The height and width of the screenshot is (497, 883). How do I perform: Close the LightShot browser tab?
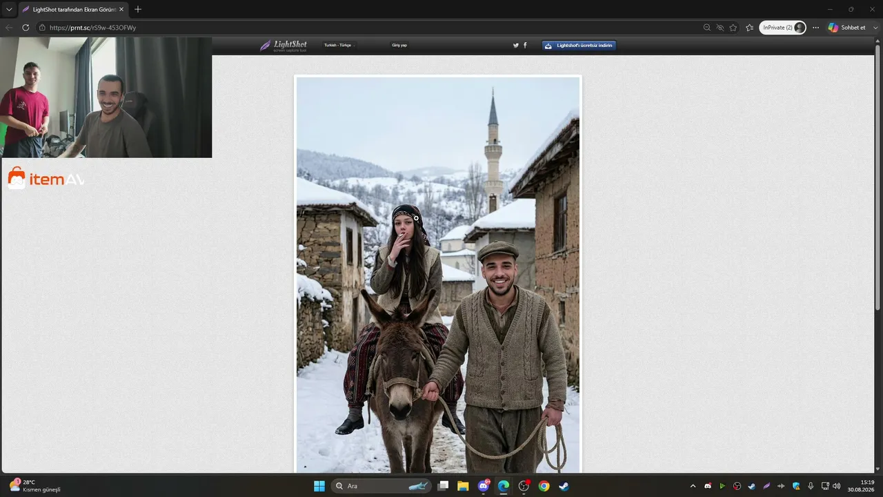tap(121, 9)
